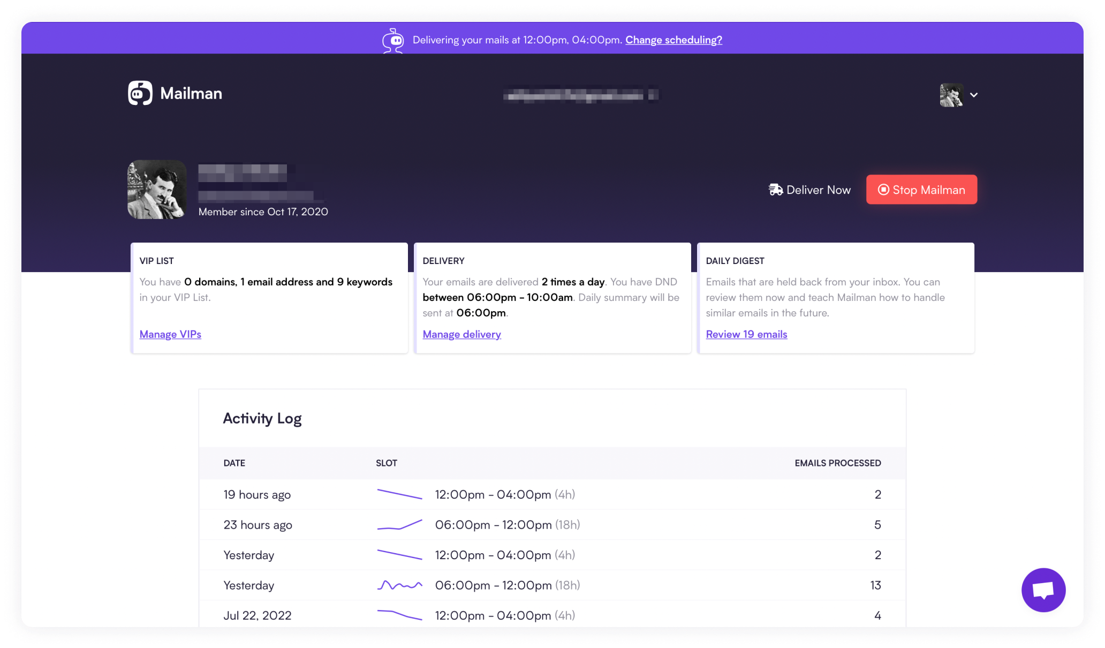Click Review 19 emails link in Daily Digest

746,334
